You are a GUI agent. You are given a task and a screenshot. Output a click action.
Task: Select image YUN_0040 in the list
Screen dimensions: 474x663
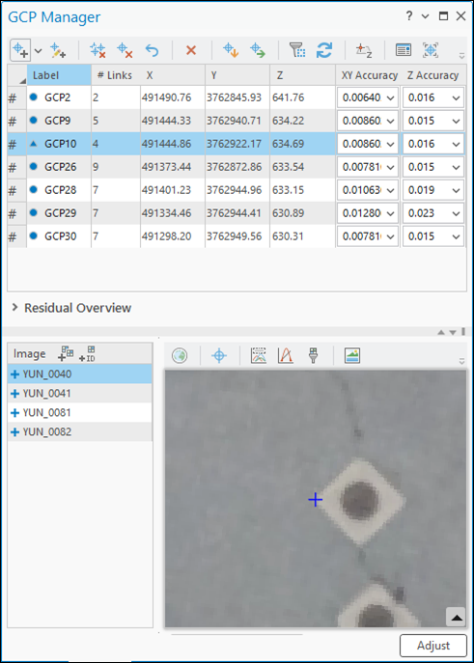coord(80,374)
